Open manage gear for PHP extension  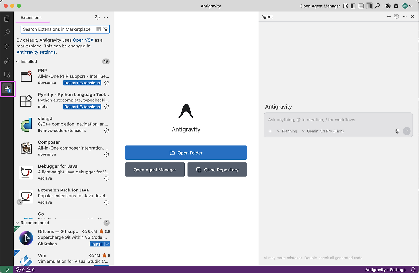click(106, 83)
